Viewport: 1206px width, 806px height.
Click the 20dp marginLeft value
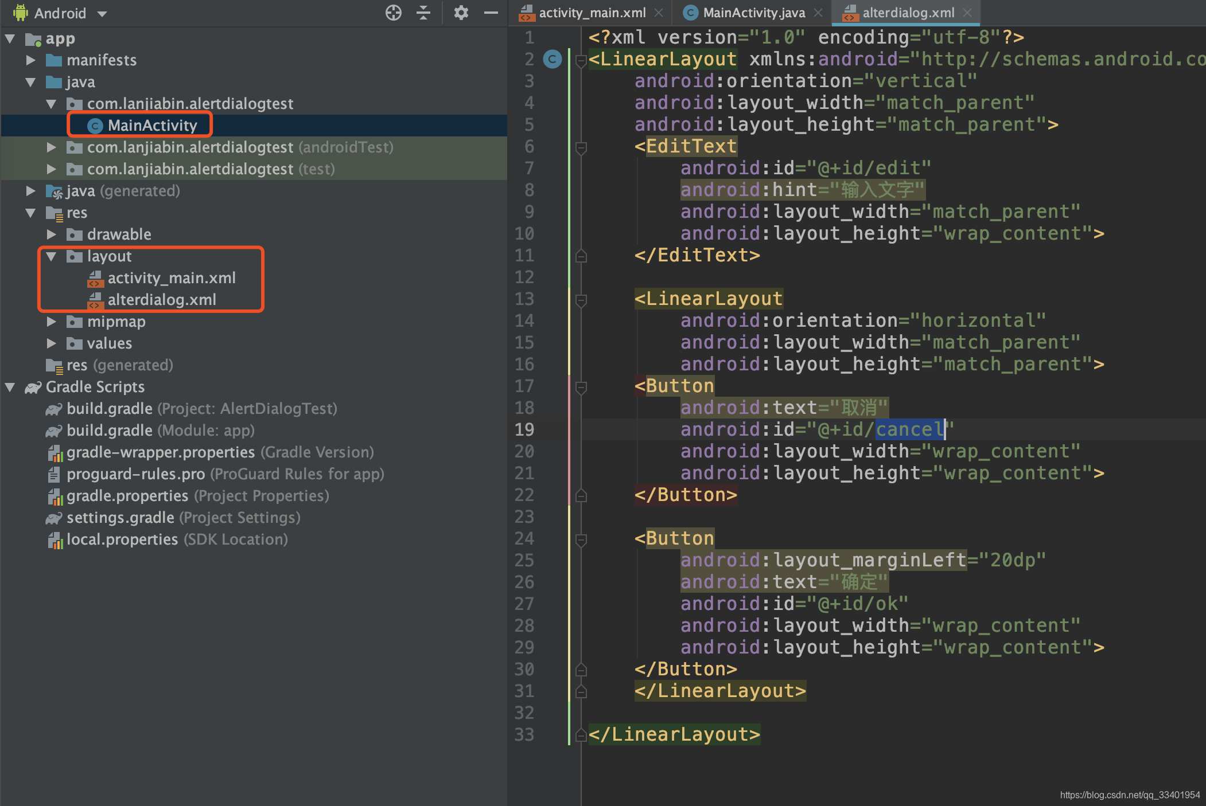(1013, 560)
